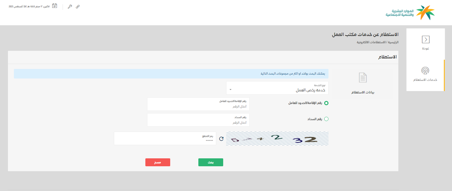Click the chain link icon
The image size is (452, 191).
(x=78, y=7)
